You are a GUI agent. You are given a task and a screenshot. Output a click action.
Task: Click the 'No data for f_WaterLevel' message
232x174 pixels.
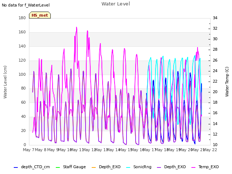(x=26, y=5)
